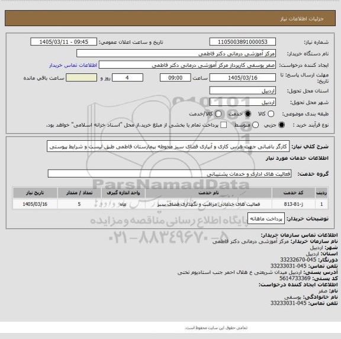Tick the اسناد خزانه اسلامی payment checkbox
Viewport: 341px width, 339px height.
pos(223,125)
